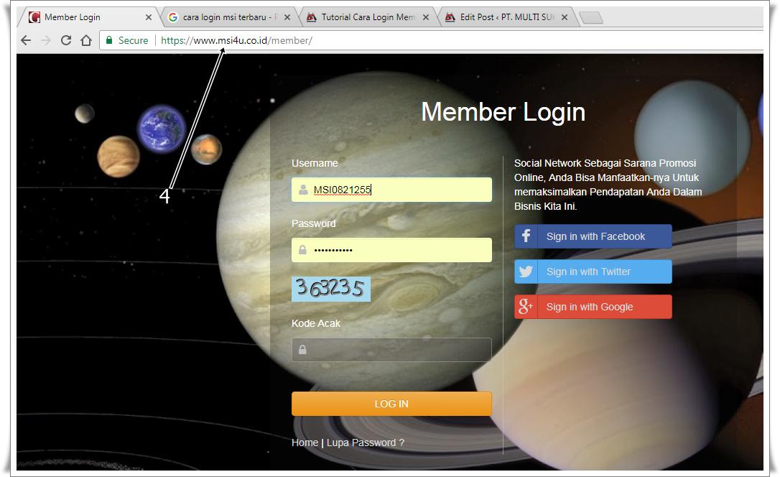
Task: Click the padlock icon in Password field
Action: click(x=302, y=250)
